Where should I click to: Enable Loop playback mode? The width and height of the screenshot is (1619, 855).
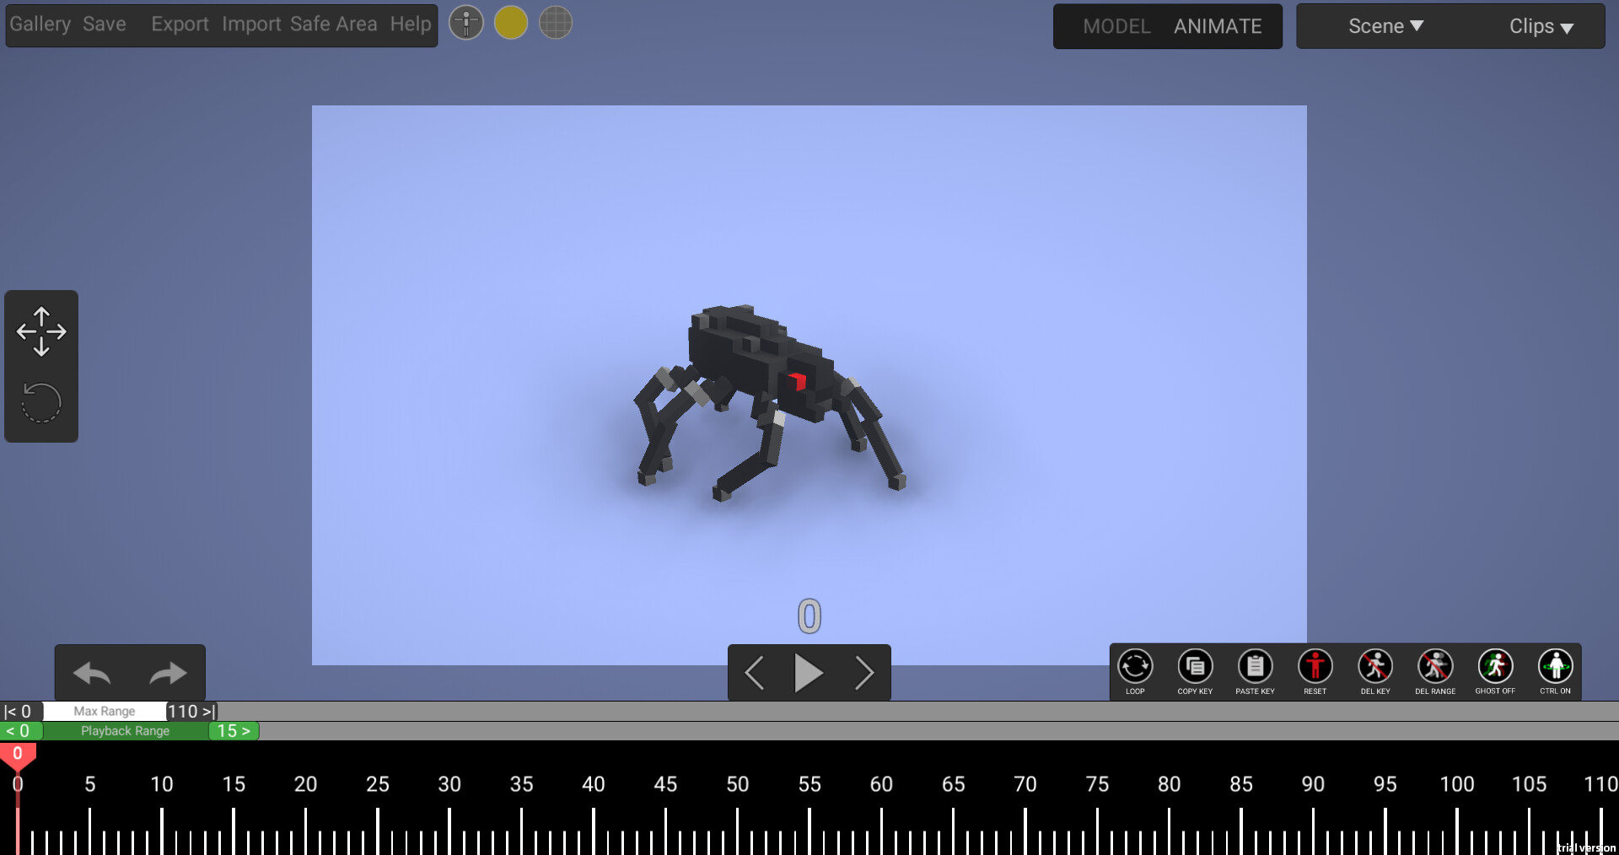click(x=1135, y=668)
